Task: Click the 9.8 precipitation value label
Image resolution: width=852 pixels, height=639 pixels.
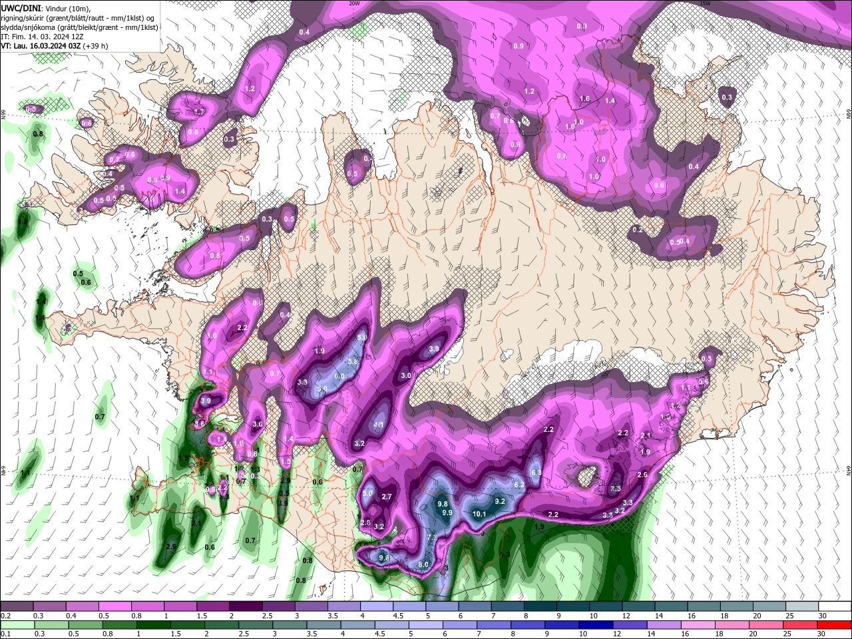Action: (443, 504)
